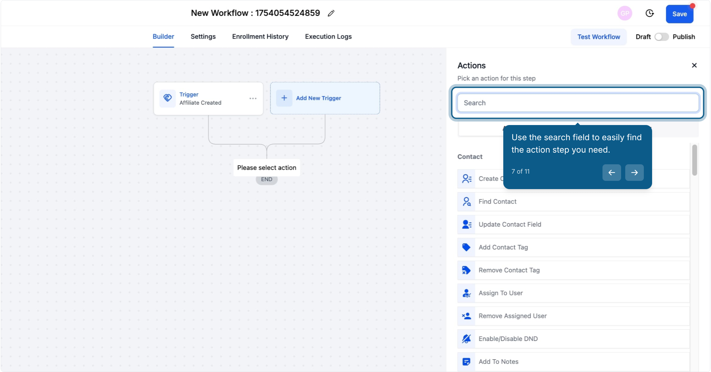Select the Find Contact icon
Viewport: 711px width, 372px height.
click(x=466, y=201)
